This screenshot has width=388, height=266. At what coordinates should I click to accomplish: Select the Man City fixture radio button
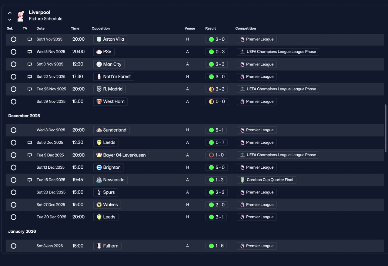13,64
